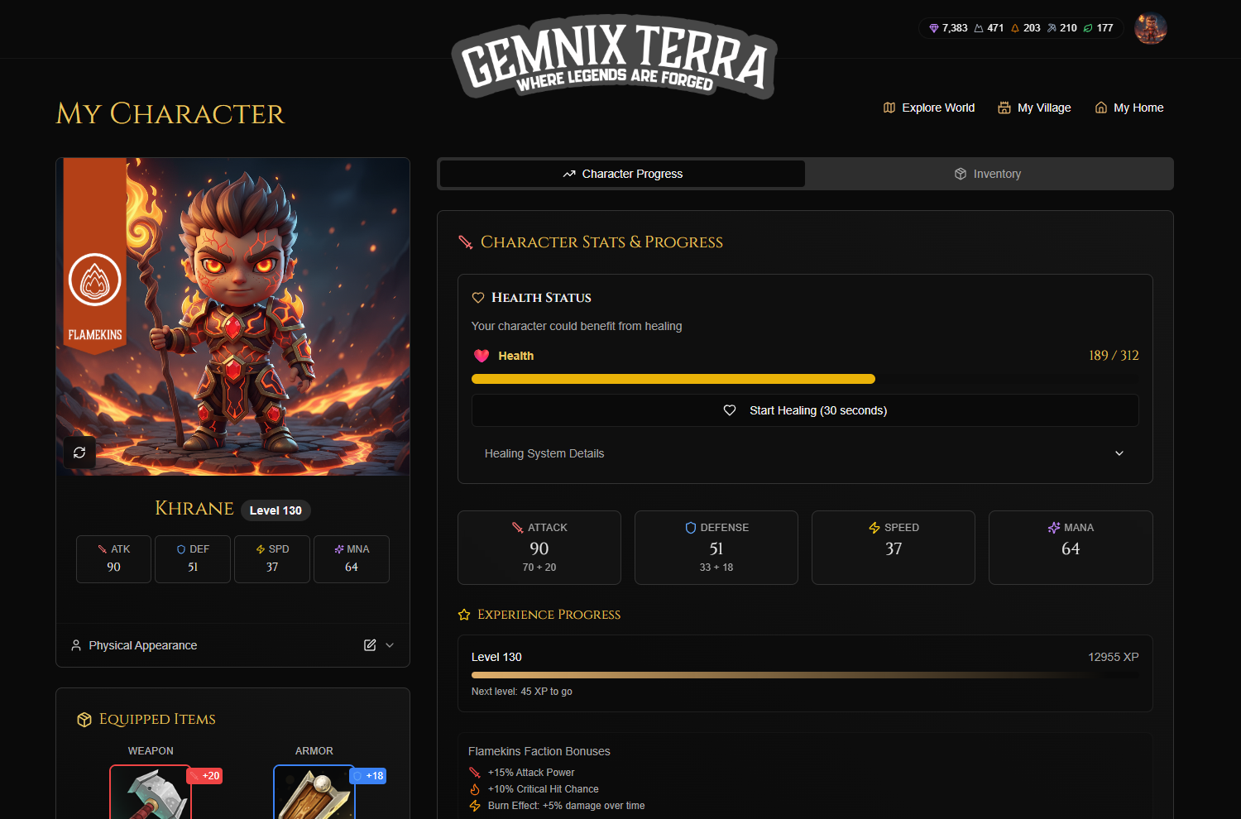
Task: Expand the Physical Appearance chevron
Action: (390, 645)
